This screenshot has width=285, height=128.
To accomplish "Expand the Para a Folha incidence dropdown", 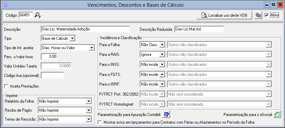I will 162,45.
